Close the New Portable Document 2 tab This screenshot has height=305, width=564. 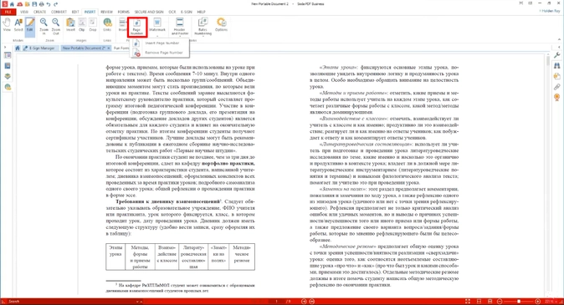click(109, 48)
